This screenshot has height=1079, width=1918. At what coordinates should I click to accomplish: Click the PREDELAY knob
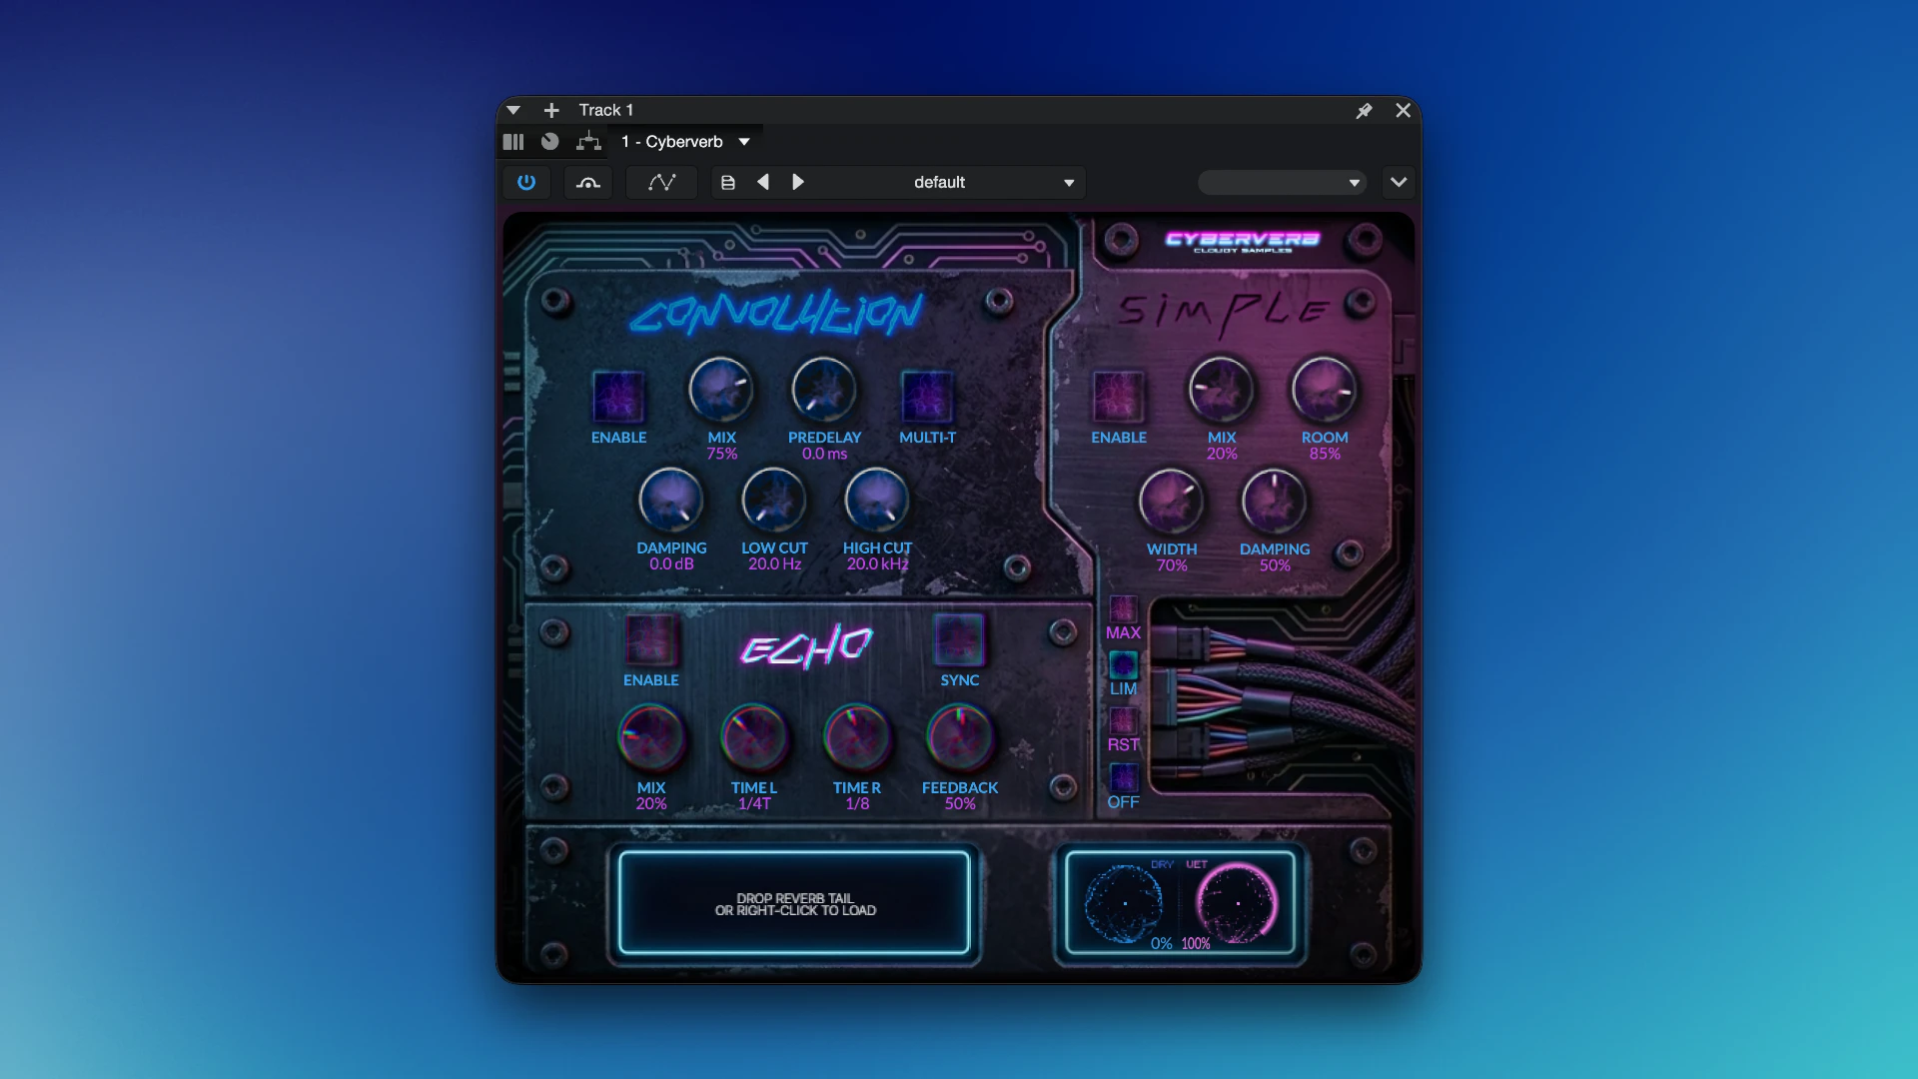point(824,390)
